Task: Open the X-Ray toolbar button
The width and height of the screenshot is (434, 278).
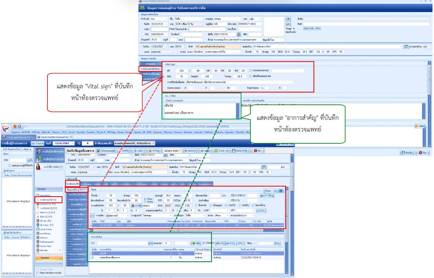Action: point(154,151)
